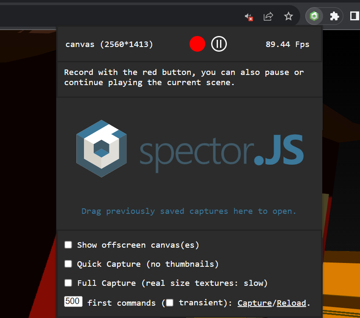
Task: Click the webpage area outside the popup
Action: pyautogui.click(x=28, y=169)
